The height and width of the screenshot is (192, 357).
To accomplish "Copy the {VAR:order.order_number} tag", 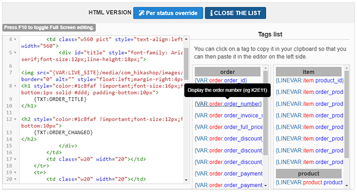I will 228,104.
